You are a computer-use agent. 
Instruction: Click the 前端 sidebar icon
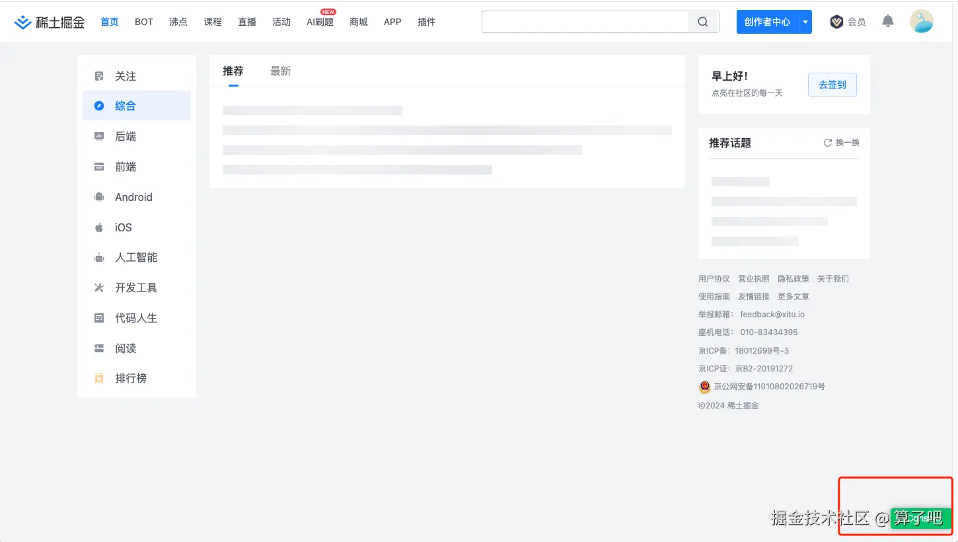point(99,167)
